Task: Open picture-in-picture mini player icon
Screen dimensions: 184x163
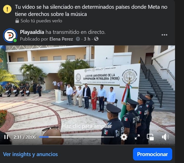Action: [150, 137]
